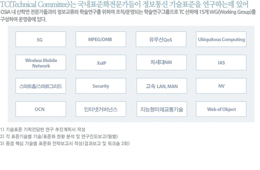Click list item 3 about 표준화 전략보고서
Image resolution: width=260 pixels, height=170 pixels.
(65, 143)
